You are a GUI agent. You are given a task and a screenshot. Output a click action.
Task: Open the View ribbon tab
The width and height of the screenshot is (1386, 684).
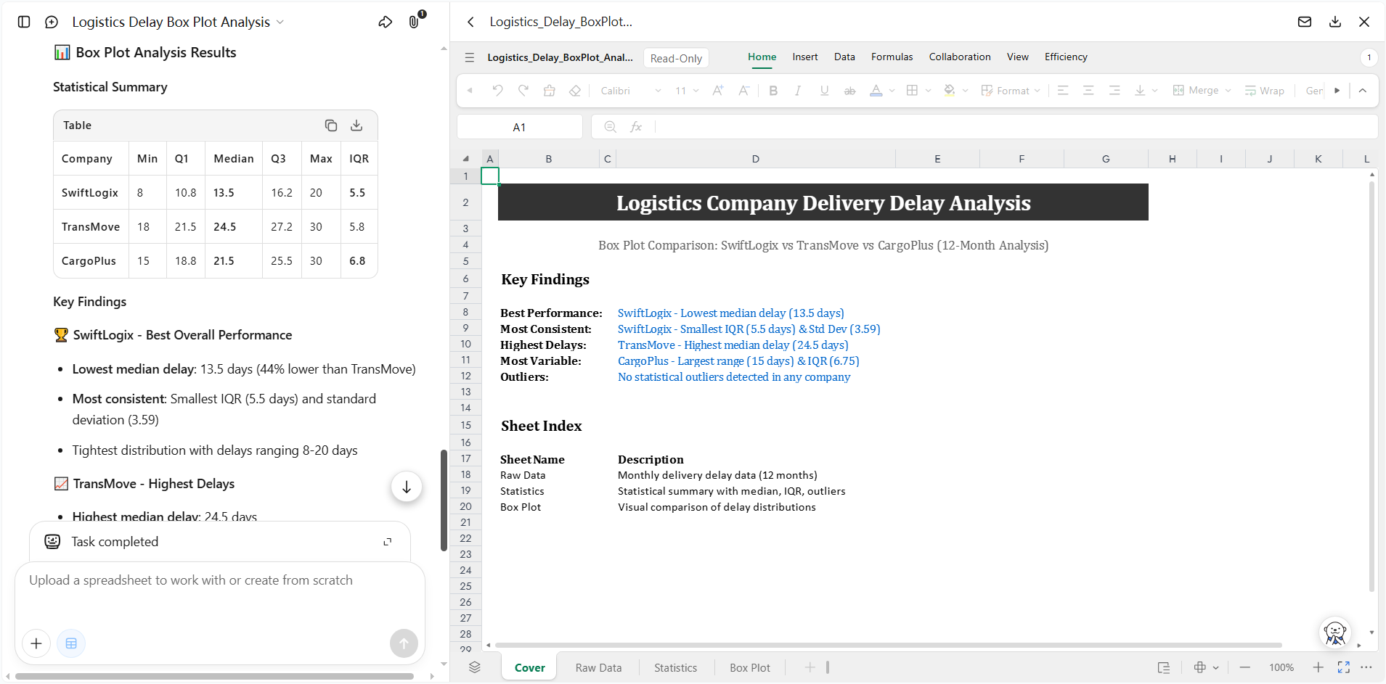click(x=1017, y=57)
